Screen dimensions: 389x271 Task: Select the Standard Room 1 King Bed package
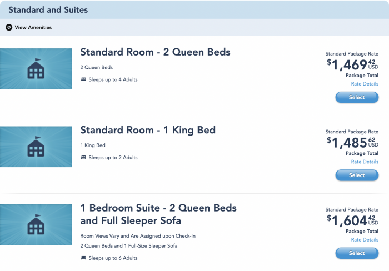[357, 175]
